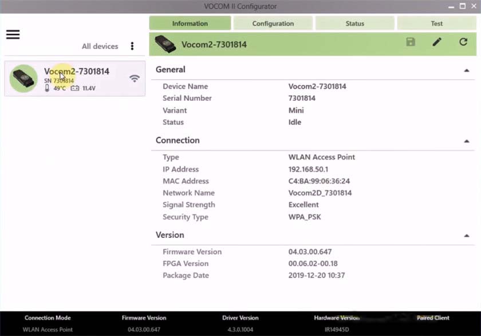Collapse the Connection section

(x=467, y=141)
